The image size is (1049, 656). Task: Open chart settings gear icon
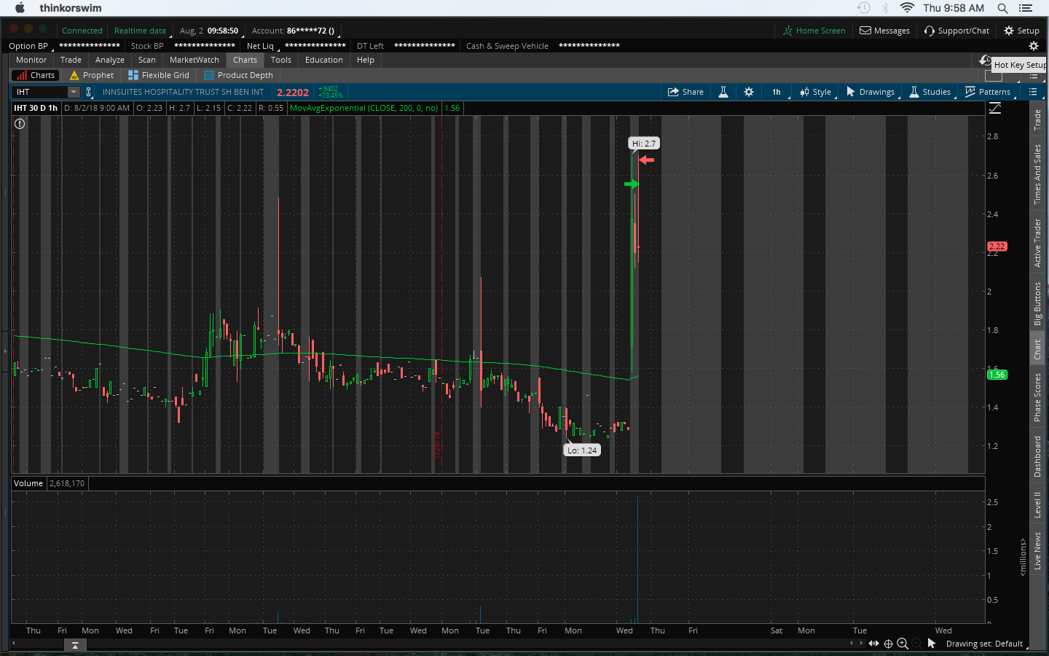coord(749,92)
